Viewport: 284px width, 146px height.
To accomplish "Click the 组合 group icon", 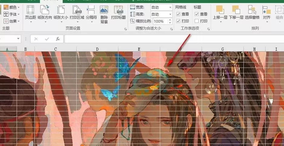I will point(279,10).
